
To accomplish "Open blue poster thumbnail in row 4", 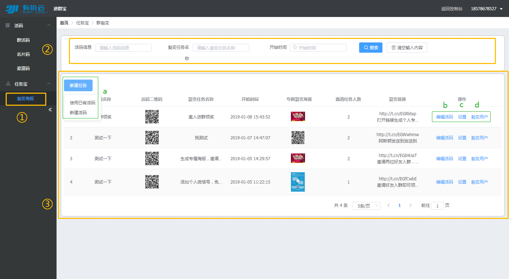I will (x=298, y=182).
